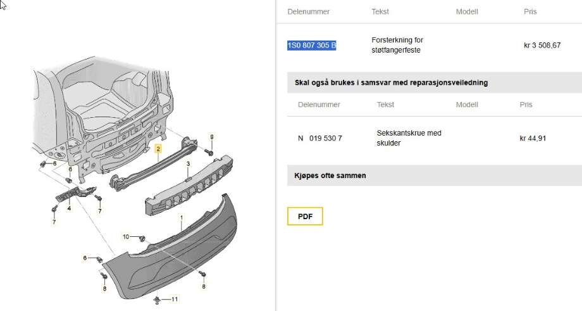
Task: Click the foam absorber part 3 drawing
Action: tap(189, 185)
